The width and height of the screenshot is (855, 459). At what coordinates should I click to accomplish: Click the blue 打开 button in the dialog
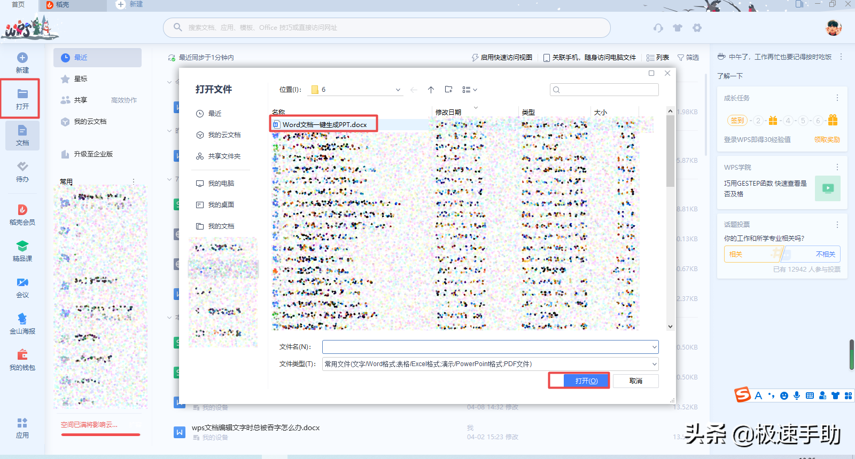(586, 381)
